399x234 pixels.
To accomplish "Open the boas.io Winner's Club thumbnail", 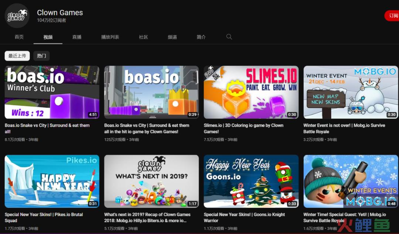I will tap(52, 92).
